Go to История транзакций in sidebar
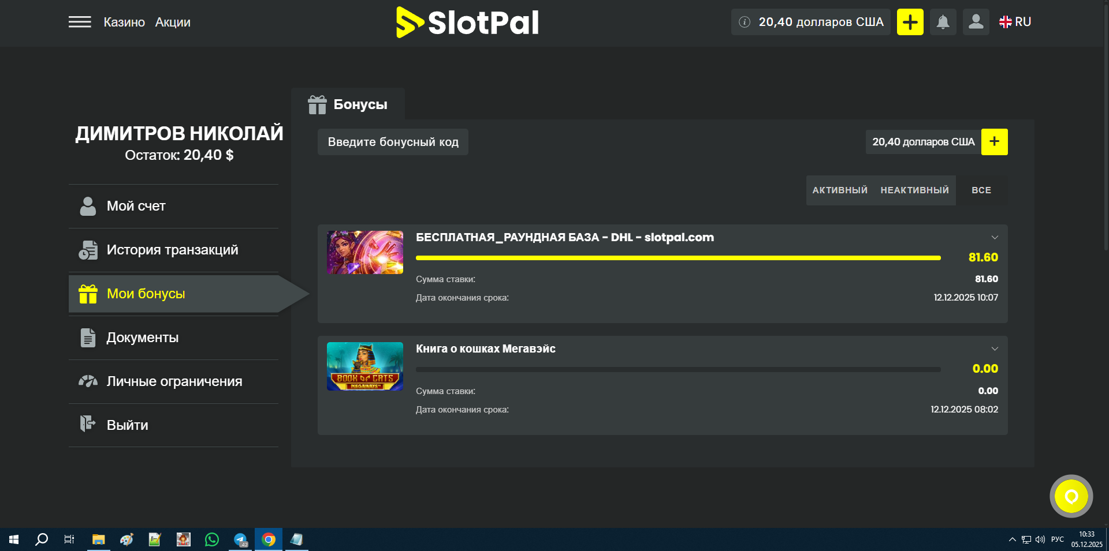 (172, 250)
